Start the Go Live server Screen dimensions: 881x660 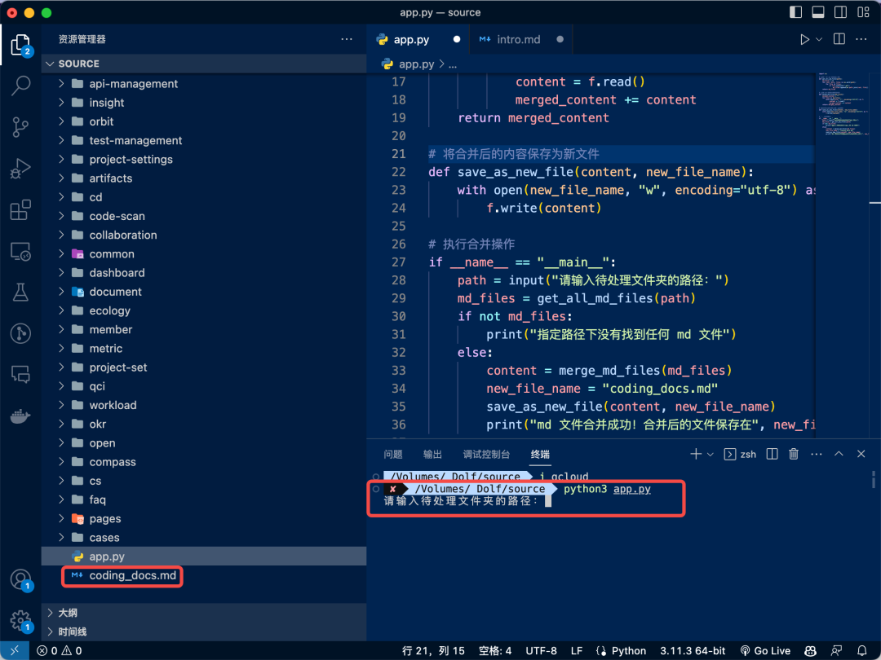(765, 650)
